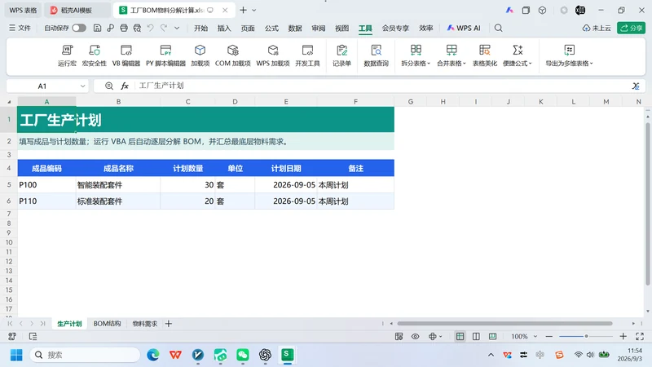This screenshot has height=367, width=652.
Task: Click the zoom magnifier in formula bar
Action: pyautogui.click(x=109, y=86)
